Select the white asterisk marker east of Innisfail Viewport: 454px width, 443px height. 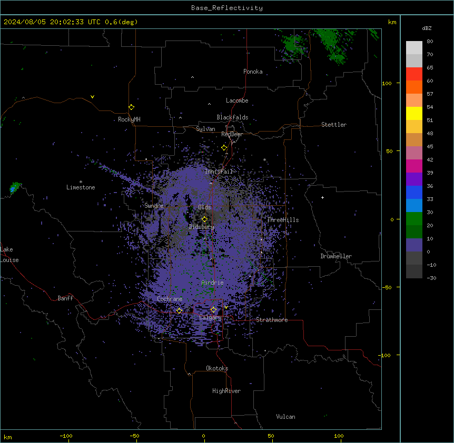[264, 159]
